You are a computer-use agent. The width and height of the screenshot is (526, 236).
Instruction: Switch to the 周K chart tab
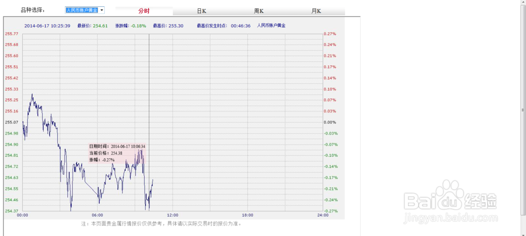pyautogui.click(x=259, y=11)
